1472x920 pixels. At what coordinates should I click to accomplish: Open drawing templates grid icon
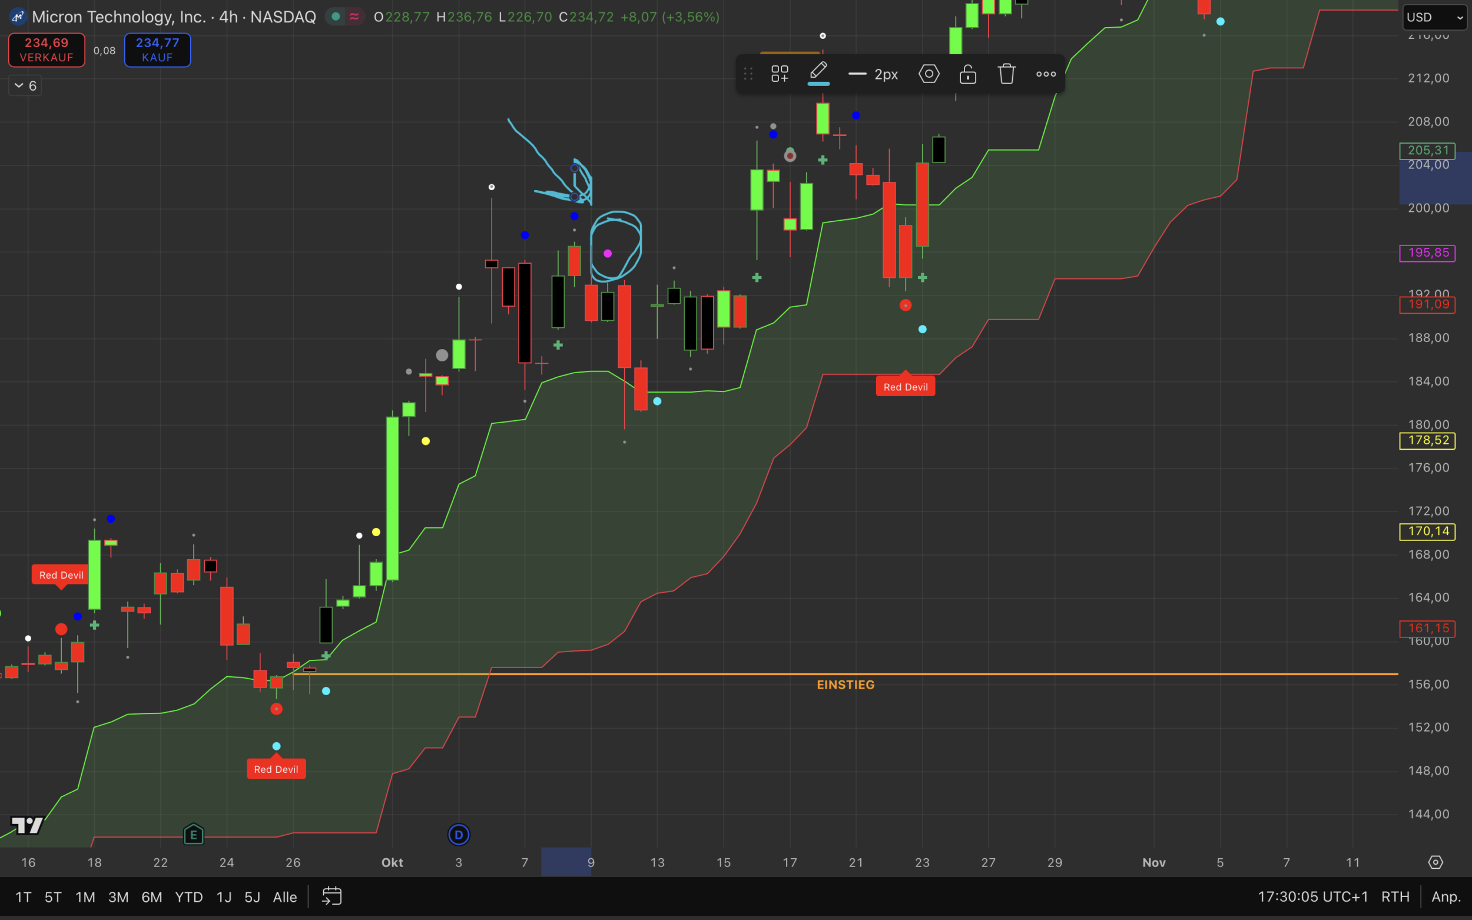[x=780, y=74]
